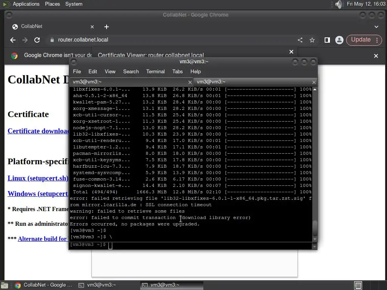Open the terminal Edit menu

coord(93,71)
